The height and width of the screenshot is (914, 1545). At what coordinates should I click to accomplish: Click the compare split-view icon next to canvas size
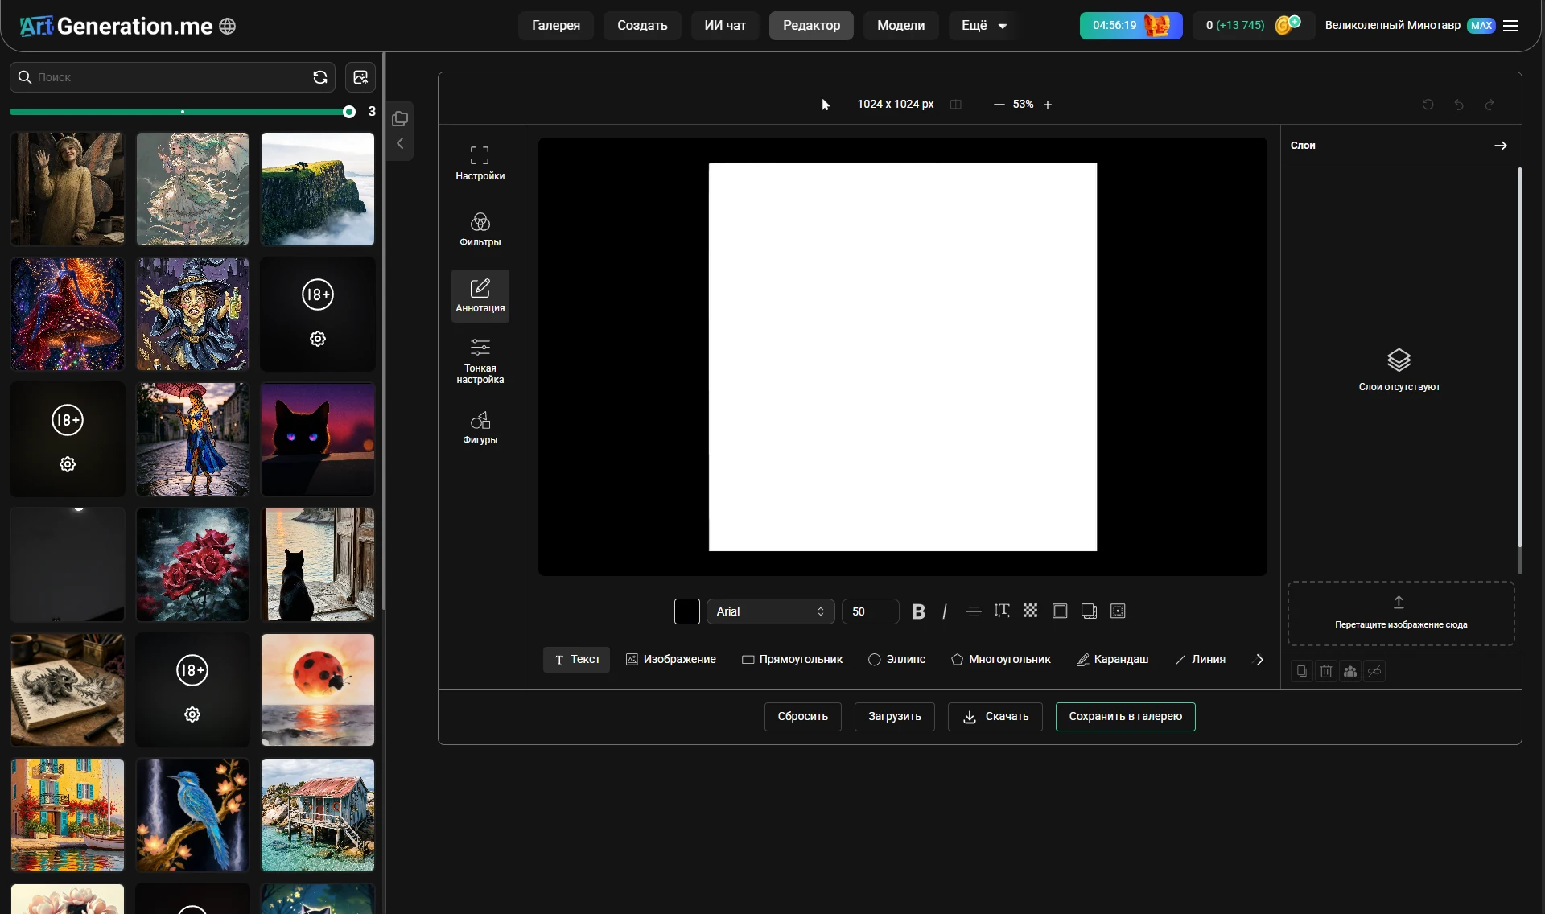point(956,105)
